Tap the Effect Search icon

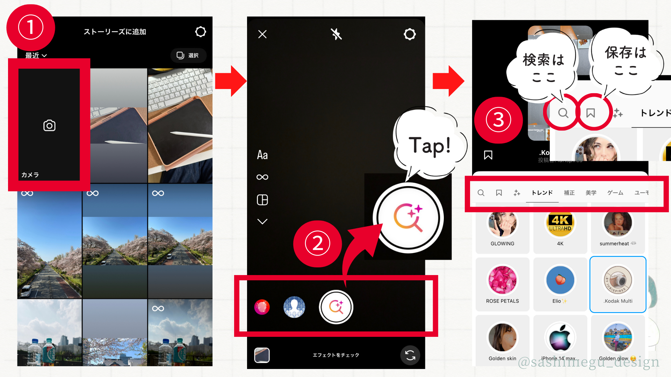pos(336,306)
